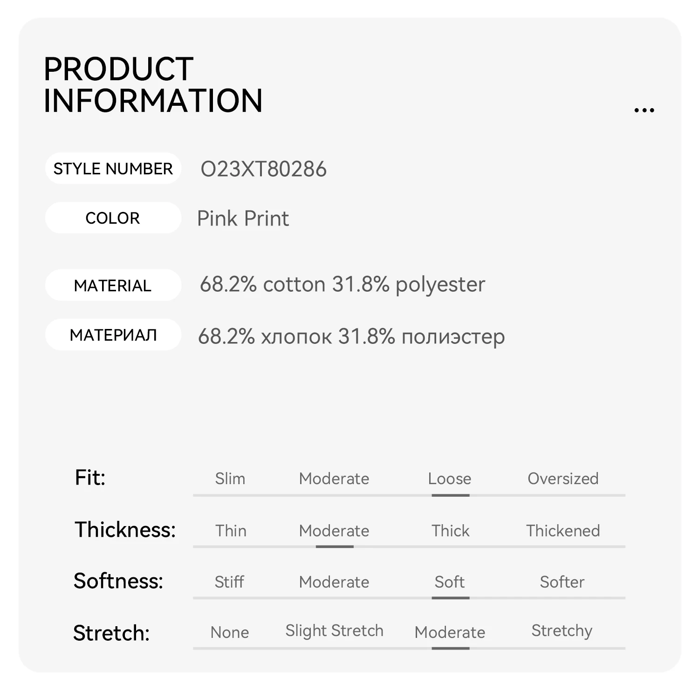Pick the Thickened thickness option

tap(563, 531)
